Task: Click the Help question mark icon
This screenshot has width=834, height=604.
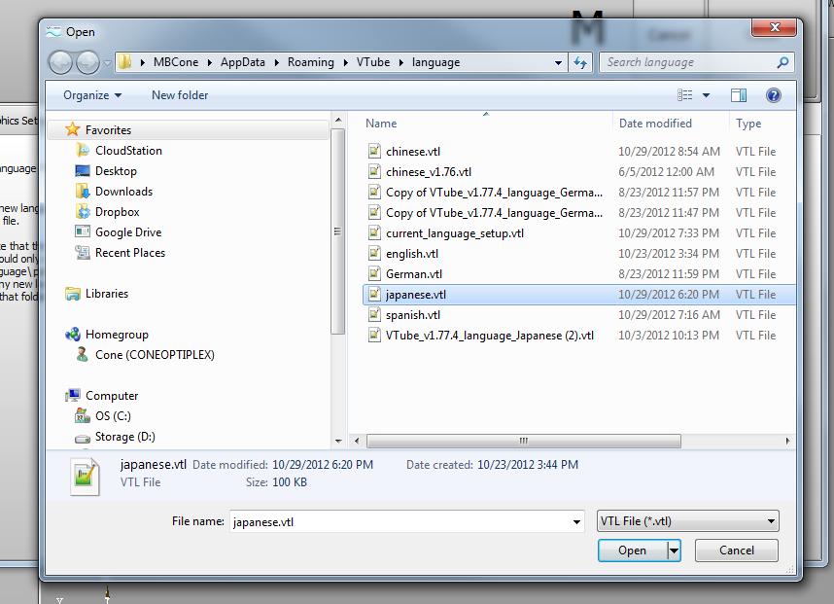Action: (774, 95)
